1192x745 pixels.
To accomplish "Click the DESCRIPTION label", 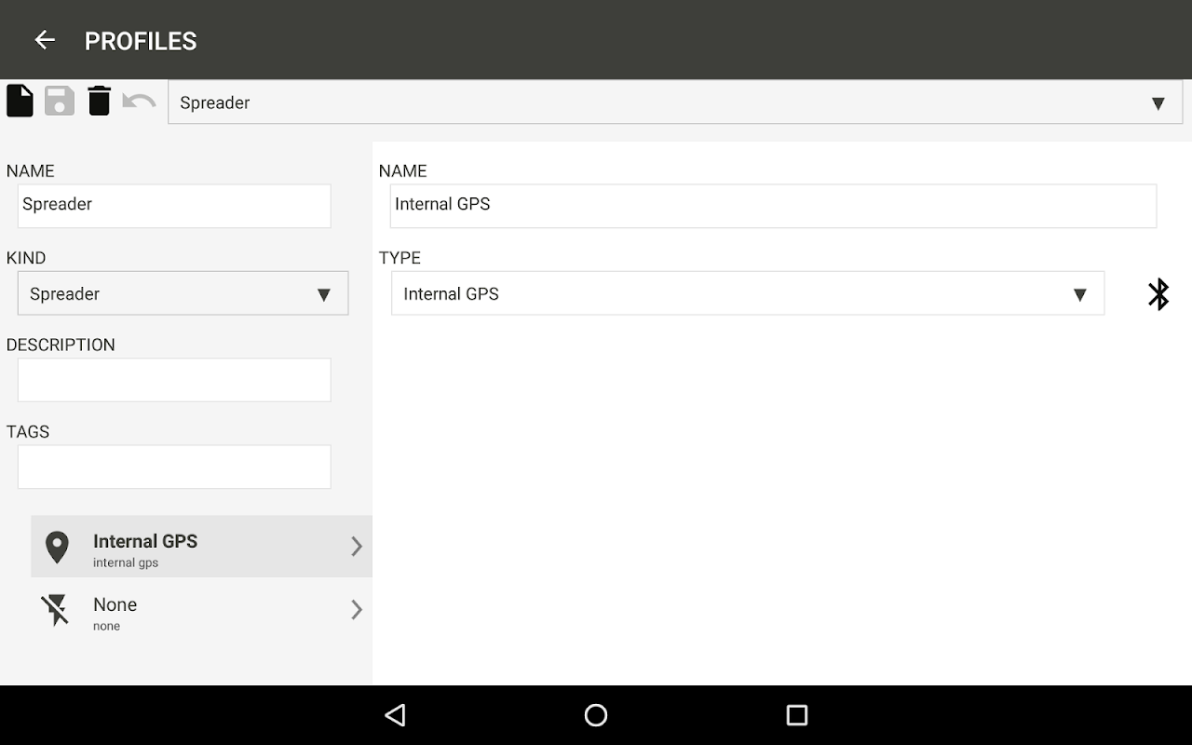I will point(61,345).
